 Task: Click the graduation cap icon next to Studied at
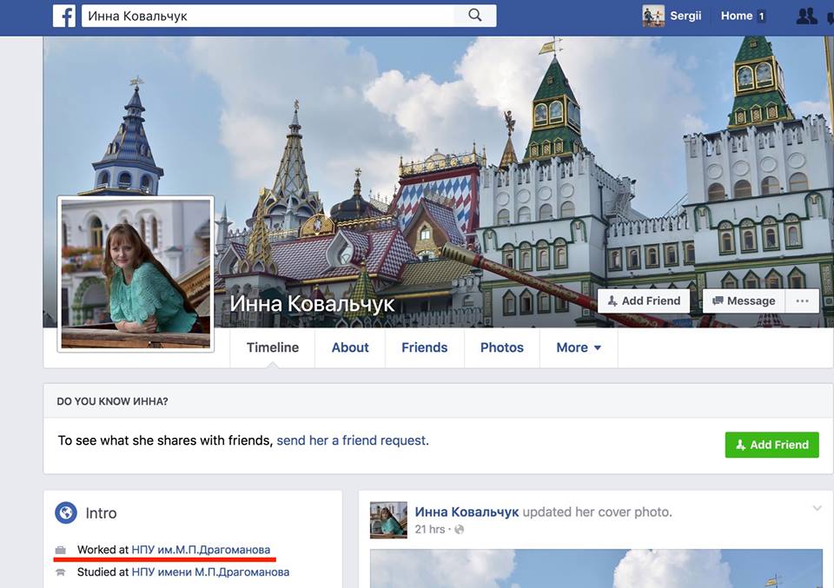pos(61,572)
